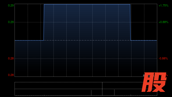The image size is (172, 97).
Task: Click the lowest red 0.28 price label
Action: click(x=11, y=75)
